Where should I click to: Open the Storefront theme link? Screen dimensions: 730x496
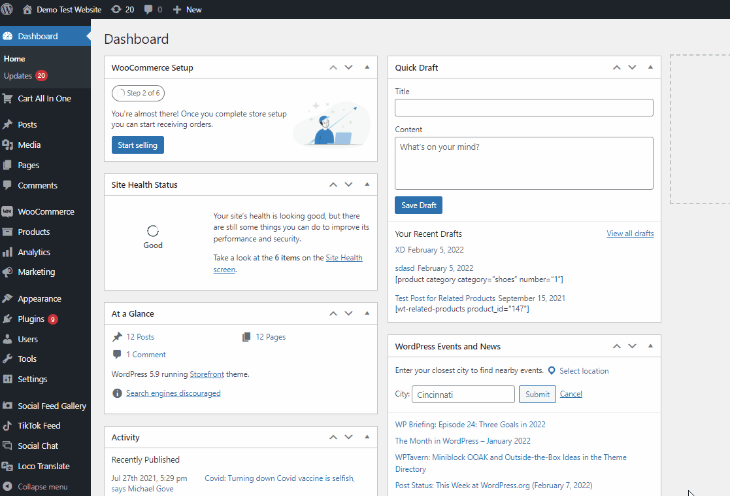(207, 374)
